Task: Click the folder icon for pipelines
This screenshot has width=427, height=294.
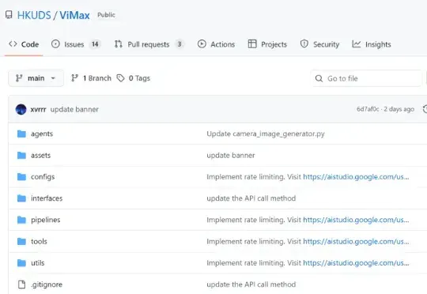Action: point(21,220)
